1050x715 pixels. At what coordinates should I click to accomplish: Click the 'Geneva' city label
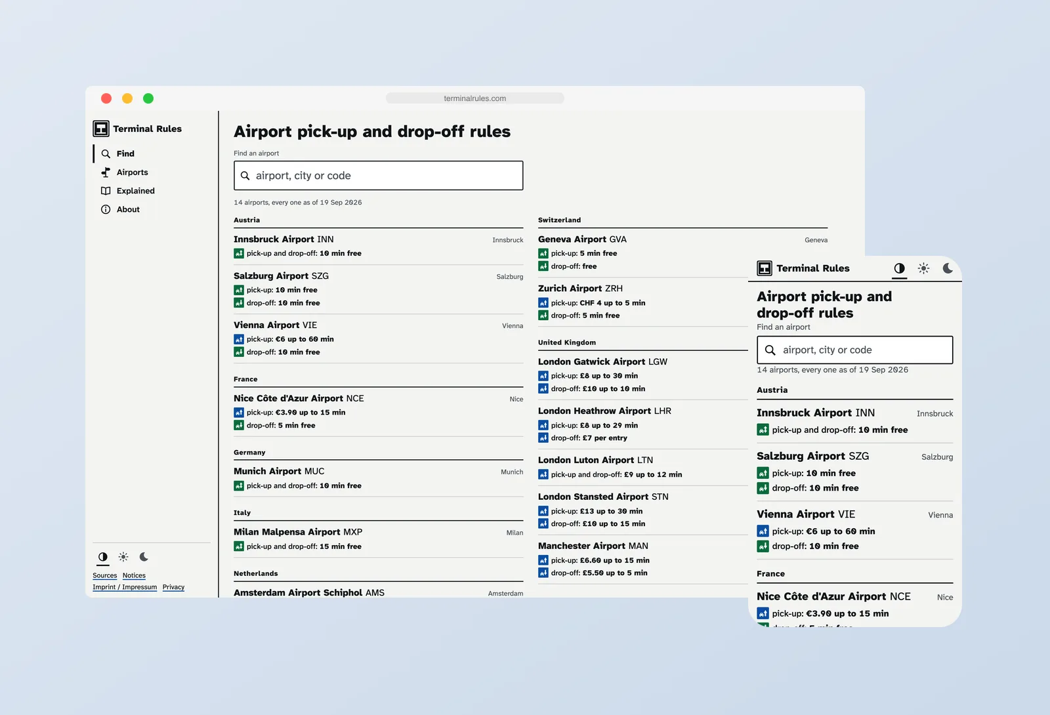[x=816, y=240]
